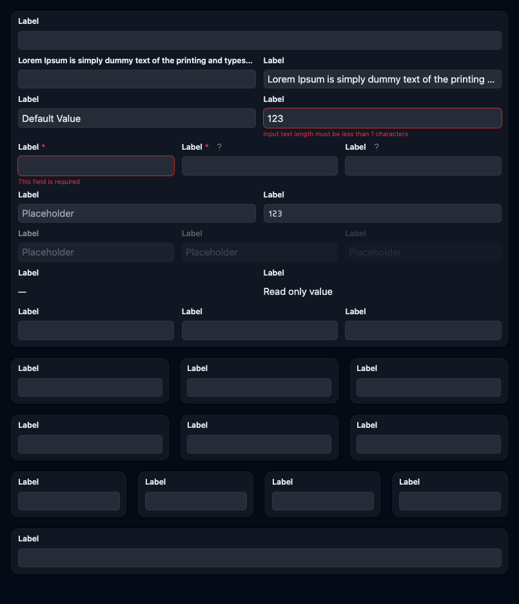Image resolution: width=519 pixels, height=604 pixels.
Task: Focus the topmost full-width Label input
Action: tap(259, 40)
